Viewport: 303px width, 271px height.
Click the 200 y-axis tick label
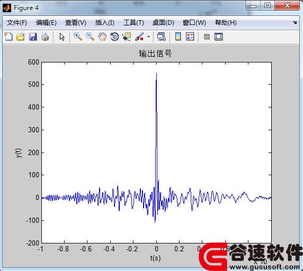33,152
